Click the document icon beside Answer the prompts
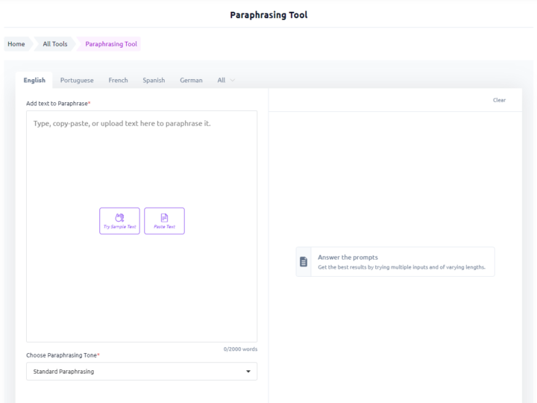Viewport: 537px width, 403px height. [304, 262]
